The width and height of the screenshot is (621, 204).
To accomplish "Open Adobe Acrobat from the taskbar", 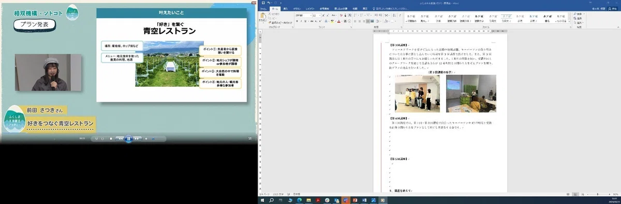I will pyautogui.click(x=318, y=200).
